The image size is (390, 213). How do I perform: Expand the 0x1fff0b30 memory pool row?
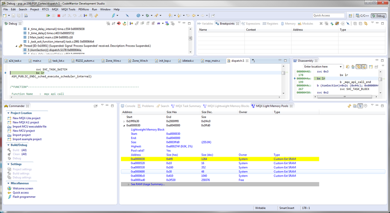tap(124, 121)
